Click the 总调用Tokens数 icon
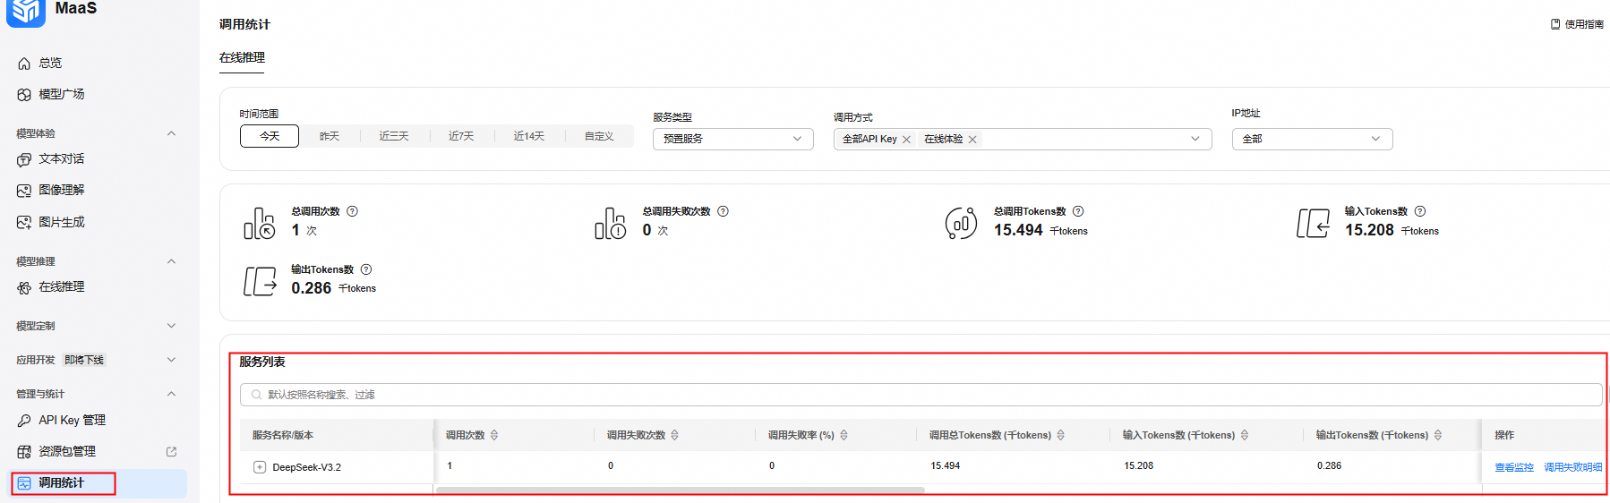The height and width of the screenshot is (503, 1610). [962, 223]
